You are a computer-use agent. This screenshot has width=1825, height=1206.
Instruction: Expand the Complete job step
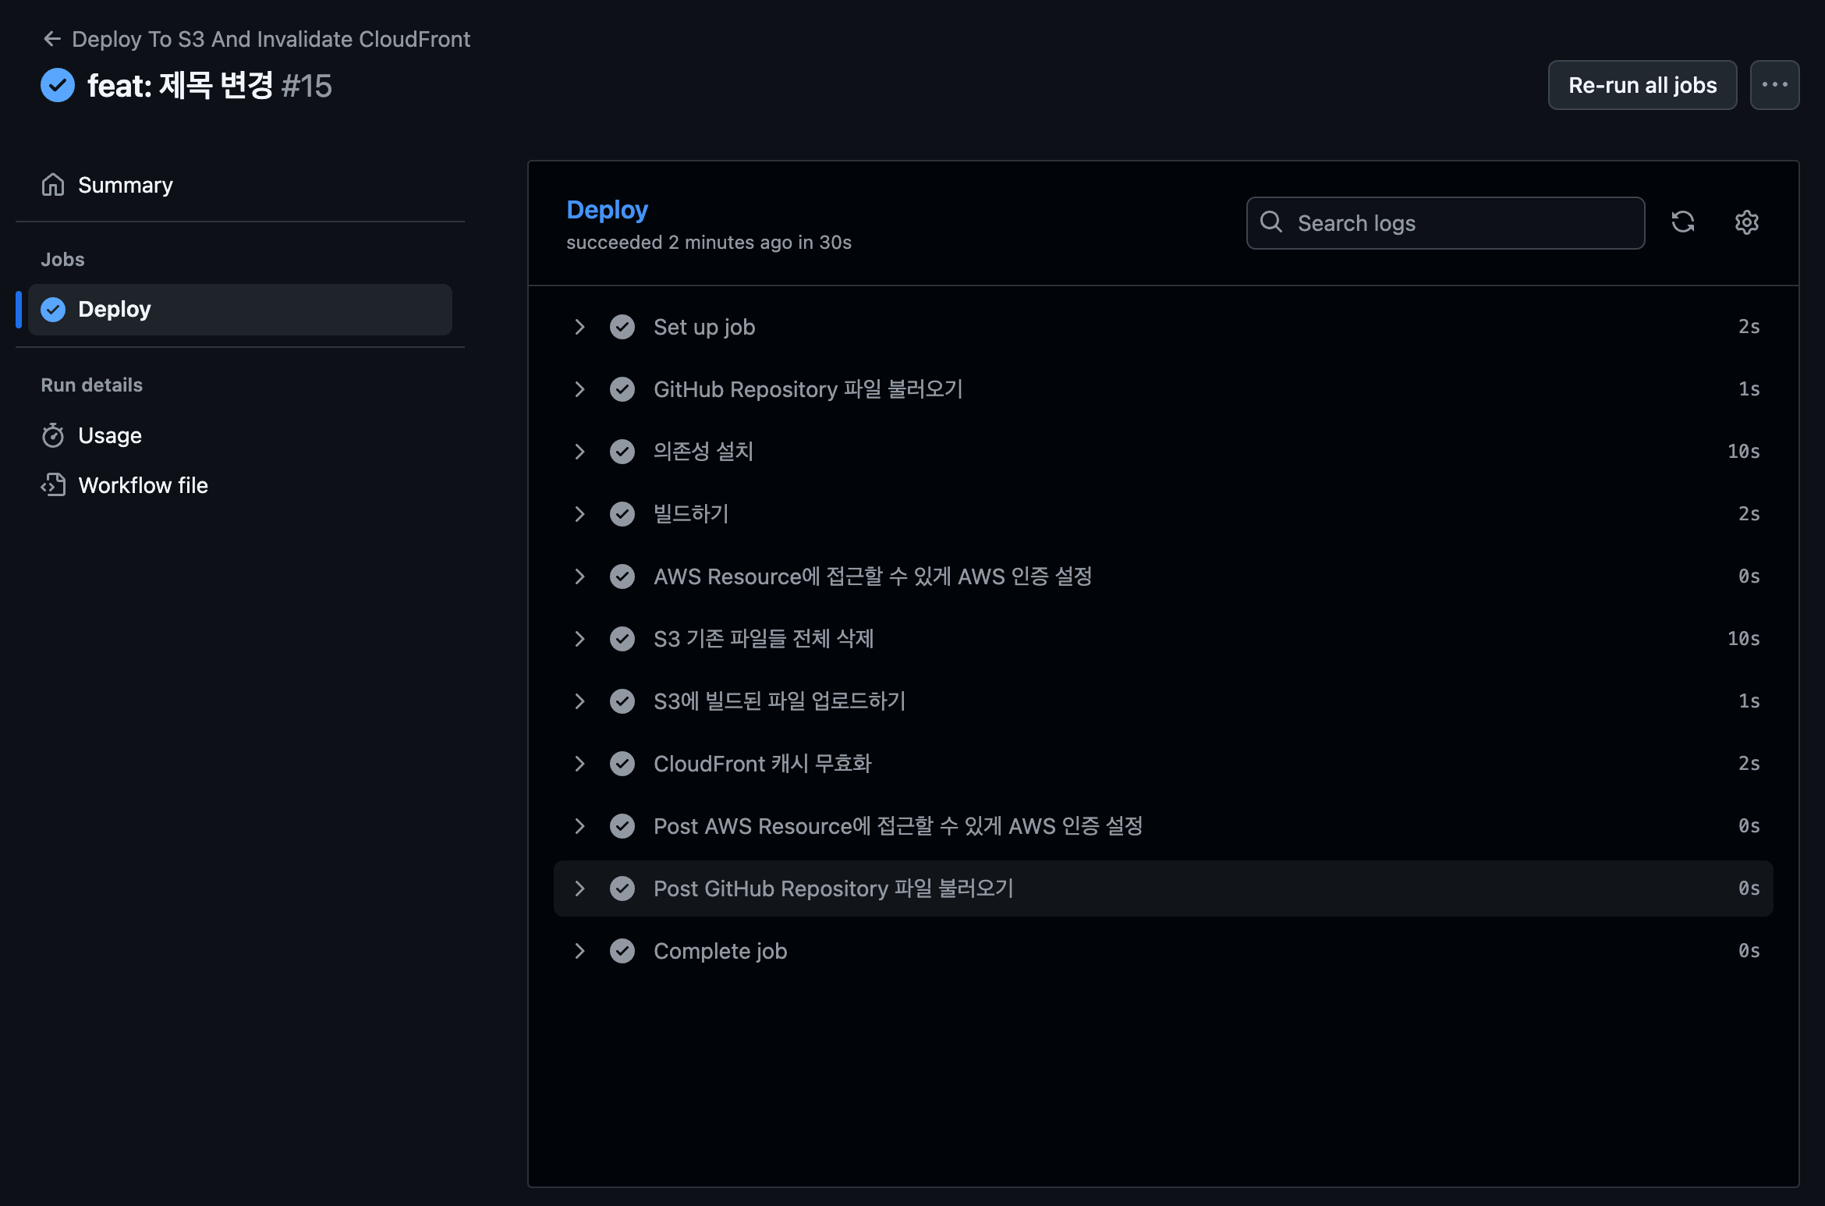pos(579,951)
